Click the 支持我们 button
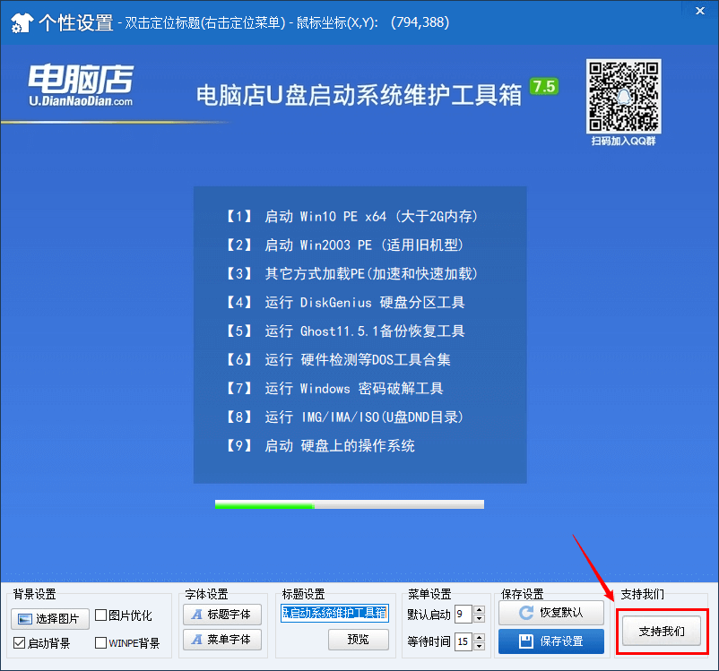Image resolution: width=719 pixels, height=671 pixels. (x=662, y=631)
